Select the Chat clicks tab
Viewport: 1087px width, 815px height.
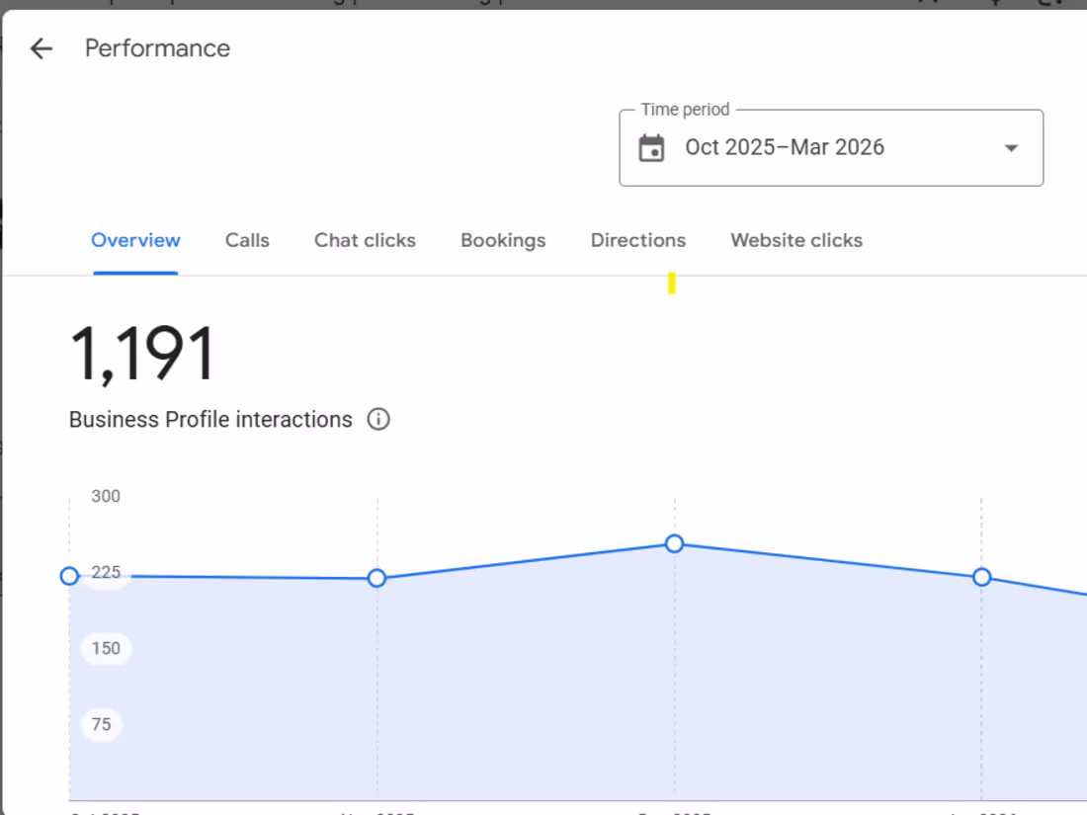click(x=365, y=240)
